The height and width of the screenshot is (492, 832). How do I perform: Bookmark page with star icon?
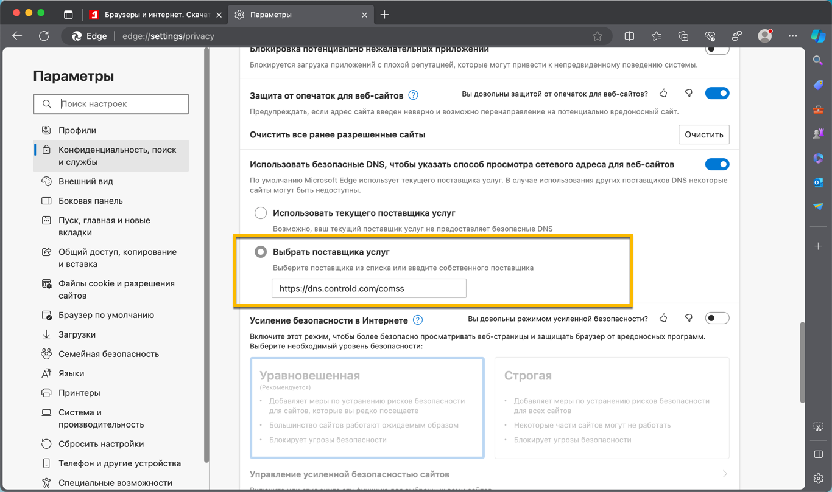point(598,36)
